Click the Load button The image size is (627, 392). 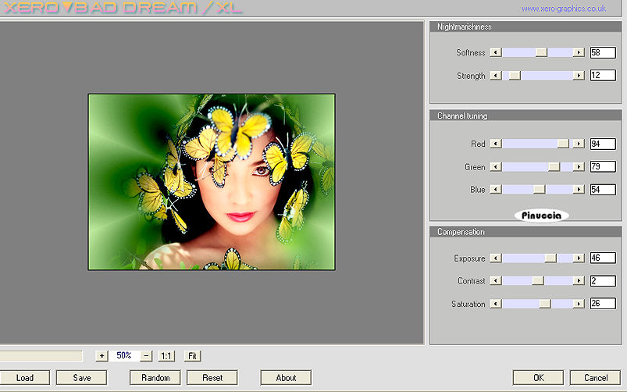(25, 378)
